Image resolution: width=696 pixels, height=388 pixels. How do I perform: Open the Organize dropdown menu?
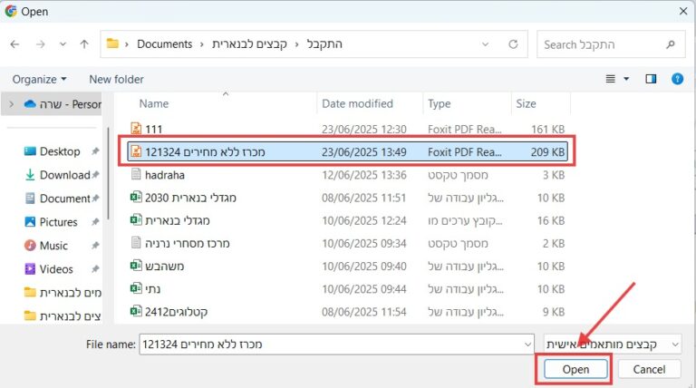pos(39,79)
